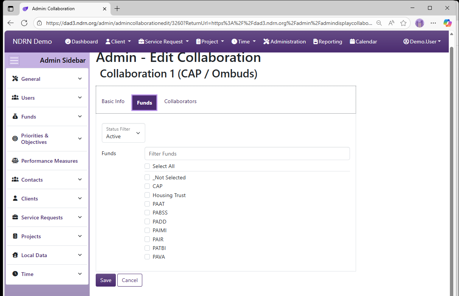
Task: Reload the page with refresh icon
Action: pyautogui.click(x=24, y=23)
